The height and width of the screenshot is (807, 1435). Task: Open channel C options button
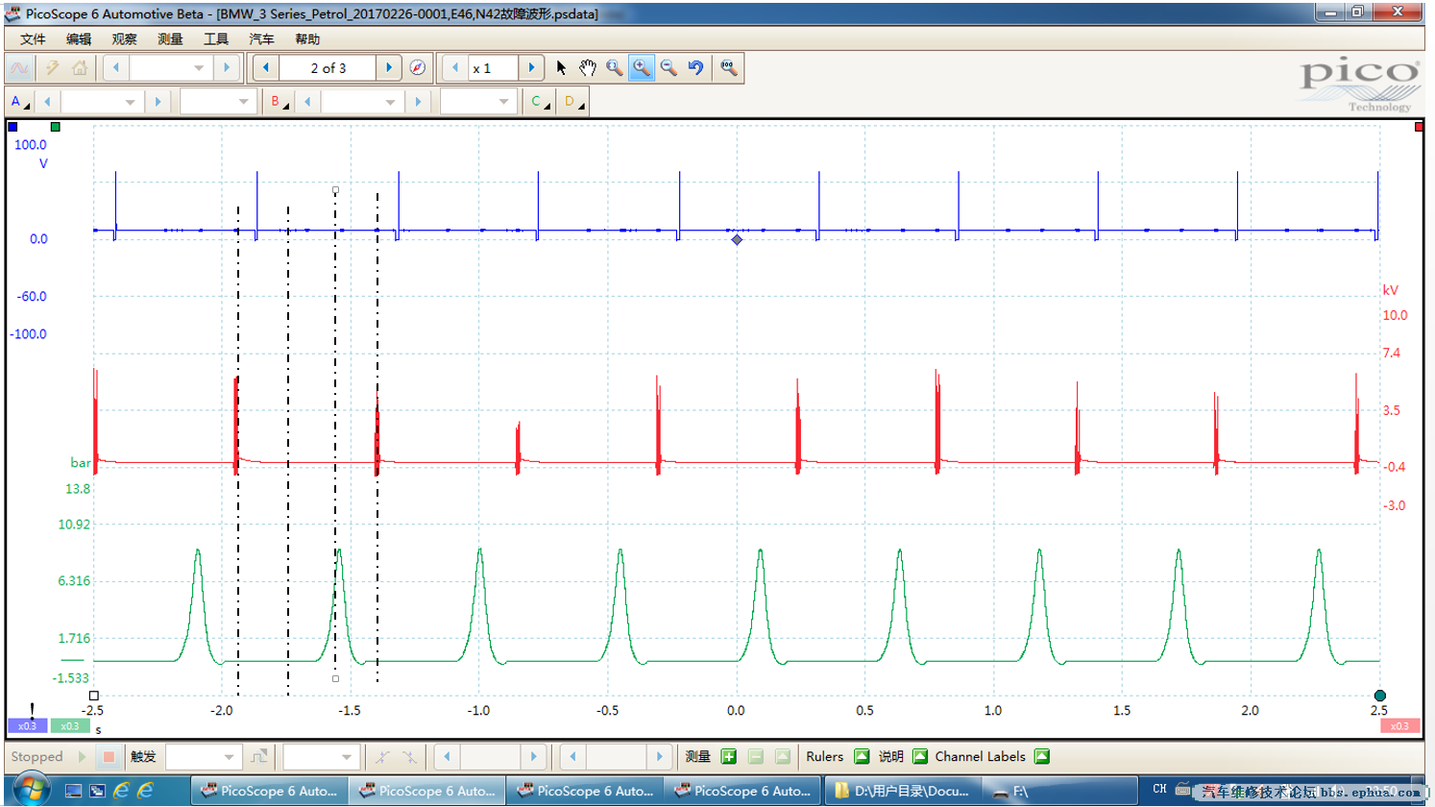[x=540, y=102]
